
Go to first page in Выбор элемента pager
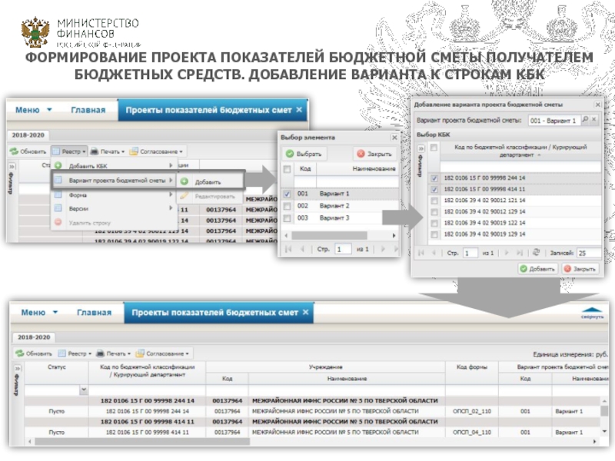tap(288, 249)
